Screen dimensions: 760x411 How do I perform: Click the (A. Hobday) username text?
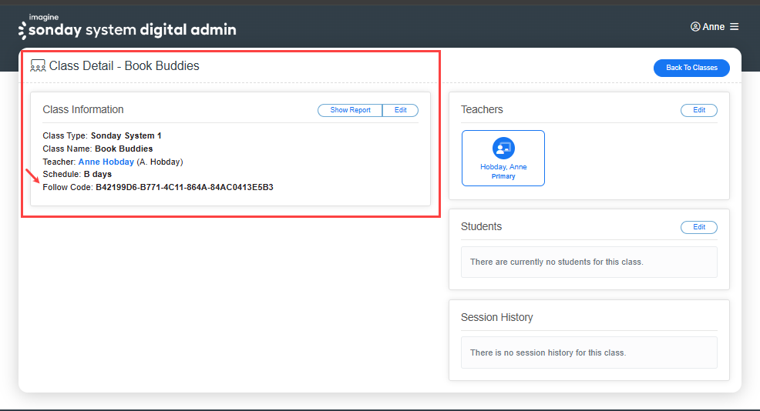coord(160,162)
